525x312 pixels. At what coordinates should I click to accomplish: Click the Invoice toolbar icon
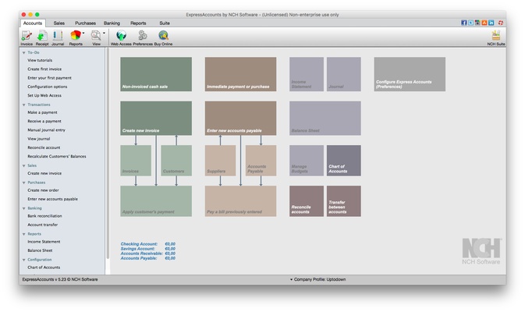point(27,36)
